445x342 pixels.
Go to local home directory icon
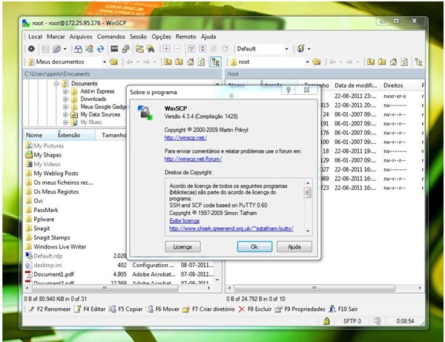click(191, 62)
